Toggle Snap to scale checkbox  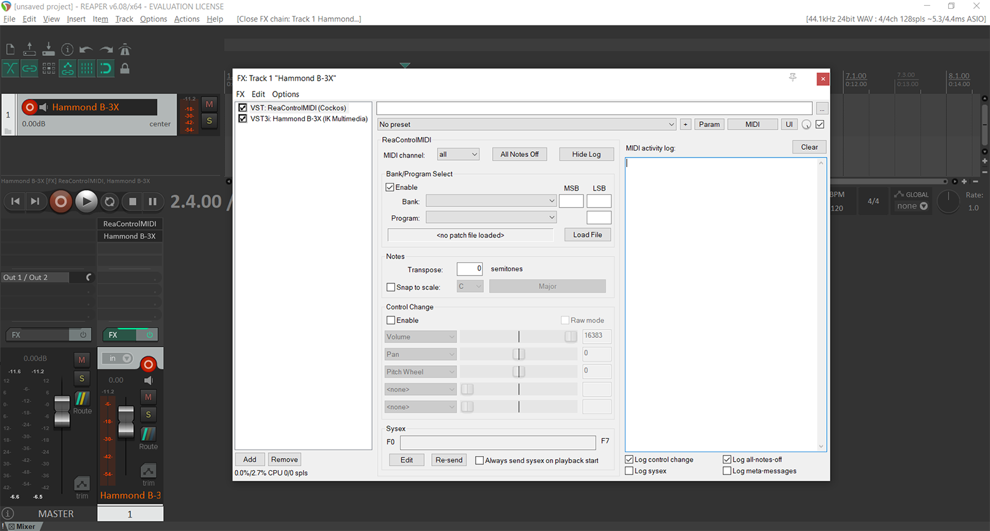tap(391, 287)
